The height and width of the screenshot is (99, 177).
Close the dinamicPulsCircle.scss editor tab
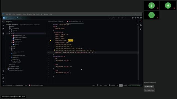pyautogui.click(x=82, y=21)
